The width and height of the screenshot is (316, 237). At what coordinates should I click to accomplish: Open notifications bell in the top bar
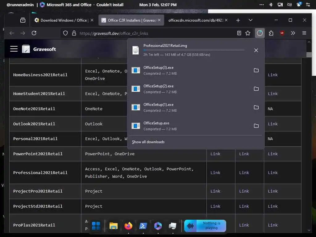click(x=299, y=4)
